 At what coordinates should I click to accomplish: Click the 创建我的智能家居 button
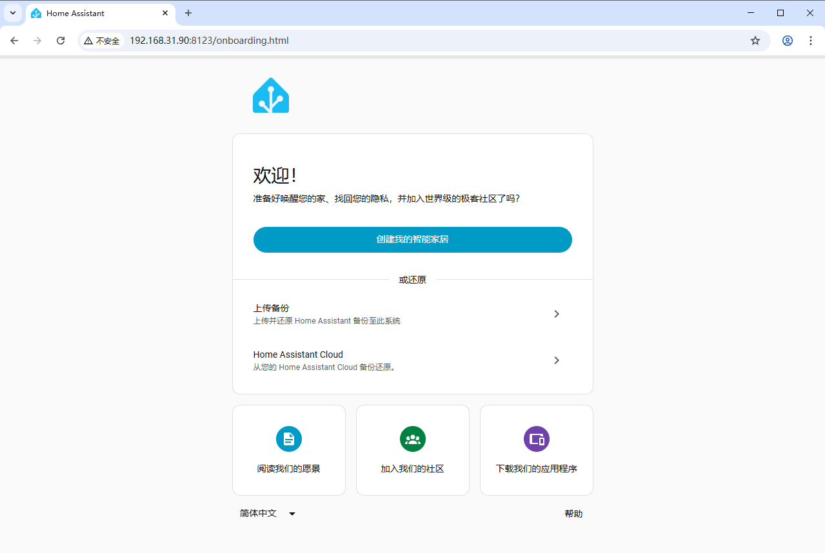412,239
